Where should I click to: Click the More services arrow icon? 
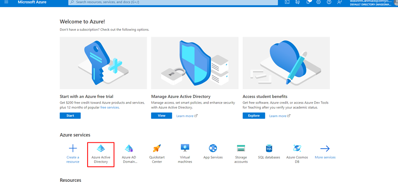click(325, 148)
